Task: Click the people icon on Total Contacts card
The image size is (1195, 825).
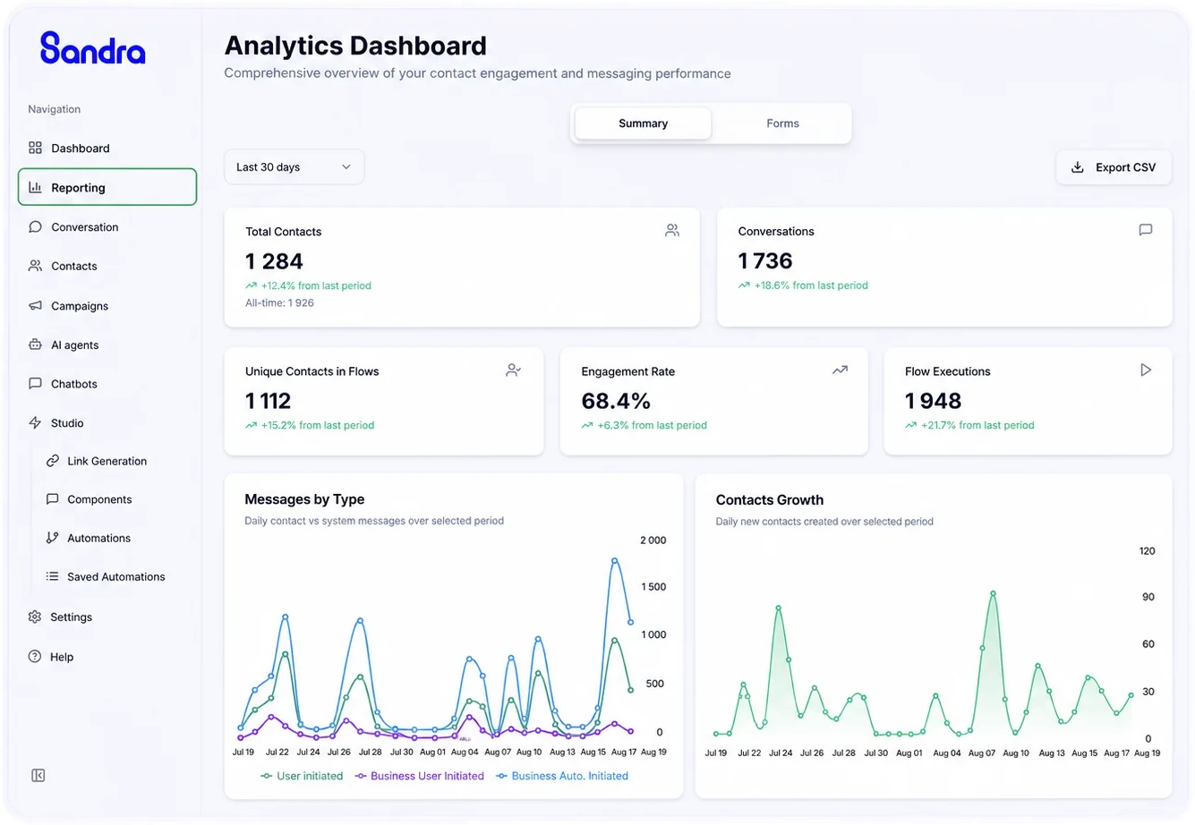Action: pyautogui.click(x=672, y=230)
